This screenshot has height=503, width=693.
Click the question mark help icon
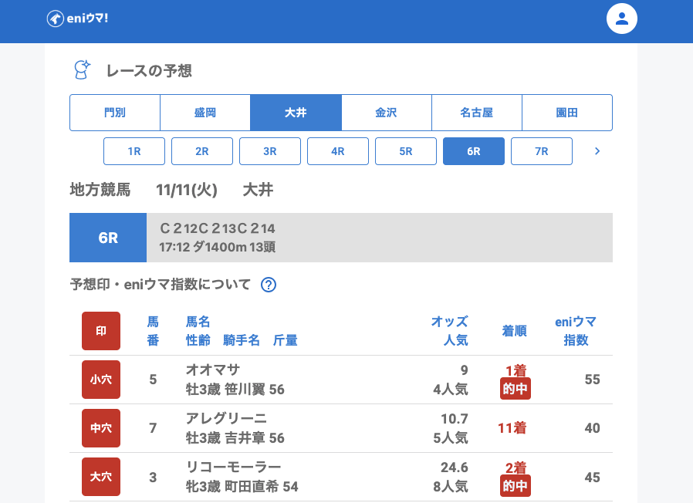click(x=269, y=285)
